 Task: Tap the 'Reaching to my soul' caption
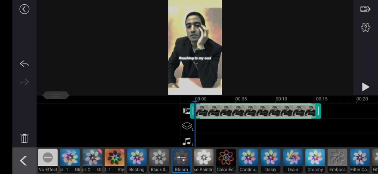pyautogui.click(x=195, y=58)
